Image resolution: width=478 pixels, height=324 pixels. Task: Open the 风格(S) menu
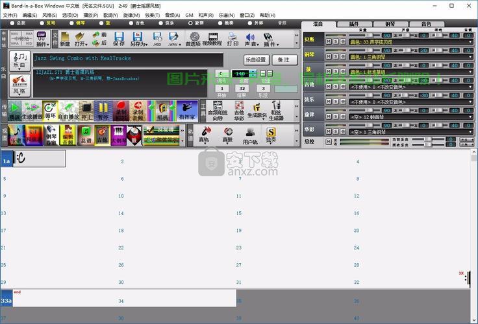click(x=50, y=15)
